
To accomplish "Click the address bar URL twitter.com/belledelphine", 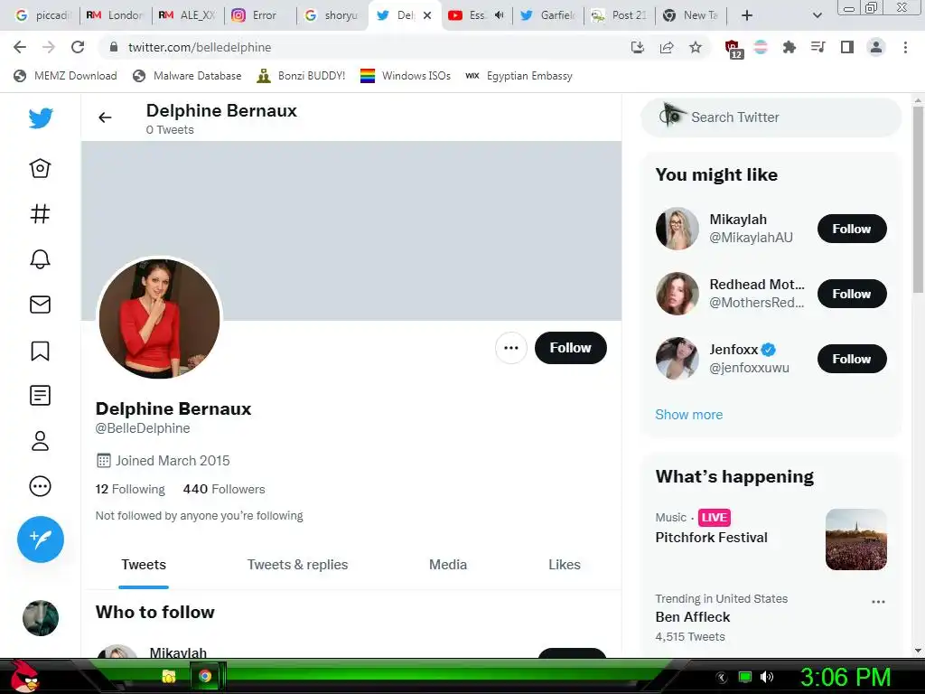I will pos(200,47).
